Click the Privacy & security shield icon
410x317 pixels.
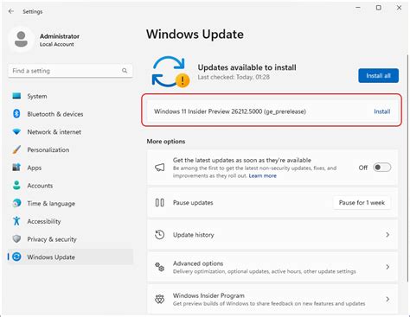[x=16, y=239]
